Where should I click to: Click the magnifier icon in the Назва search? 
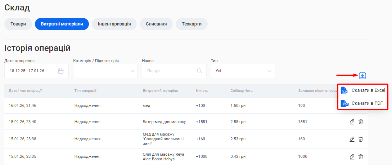click(x=199, y=71)
